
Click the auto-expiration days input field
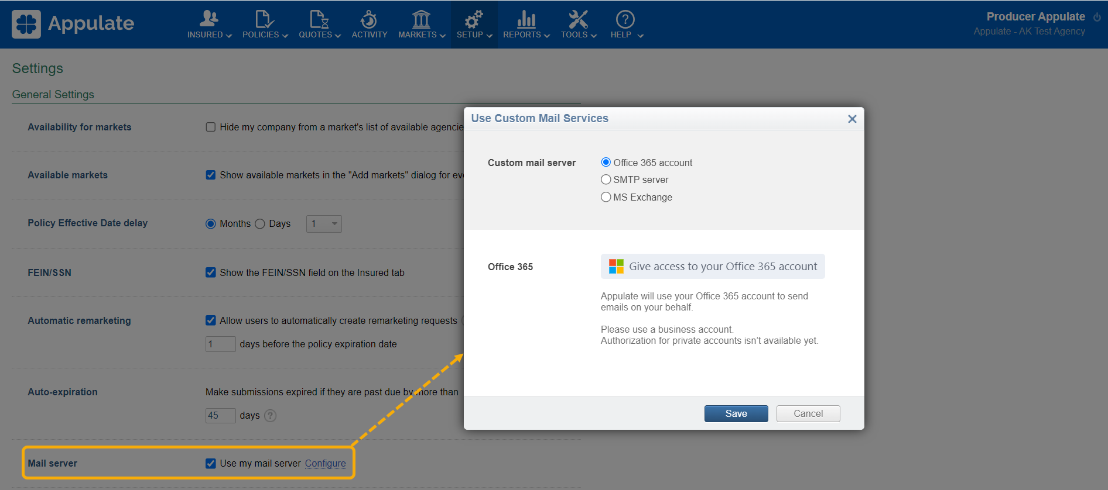(x=220, y=416)
